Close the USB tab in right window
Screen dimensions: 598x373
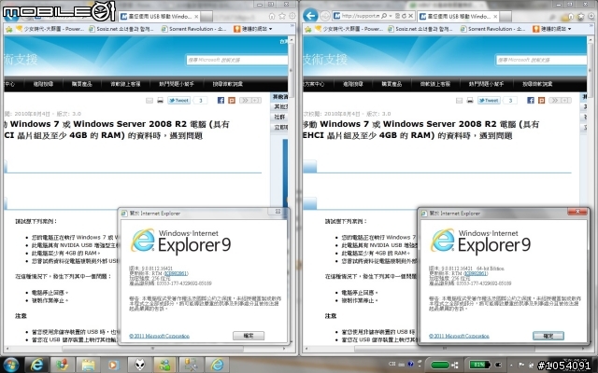(x=495, y=17)
